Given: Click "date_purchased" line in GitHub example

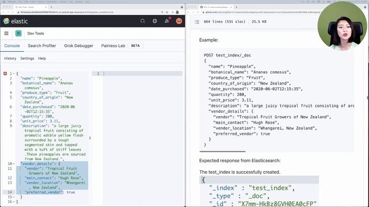Looking at the screenshot, I should 255,89.
